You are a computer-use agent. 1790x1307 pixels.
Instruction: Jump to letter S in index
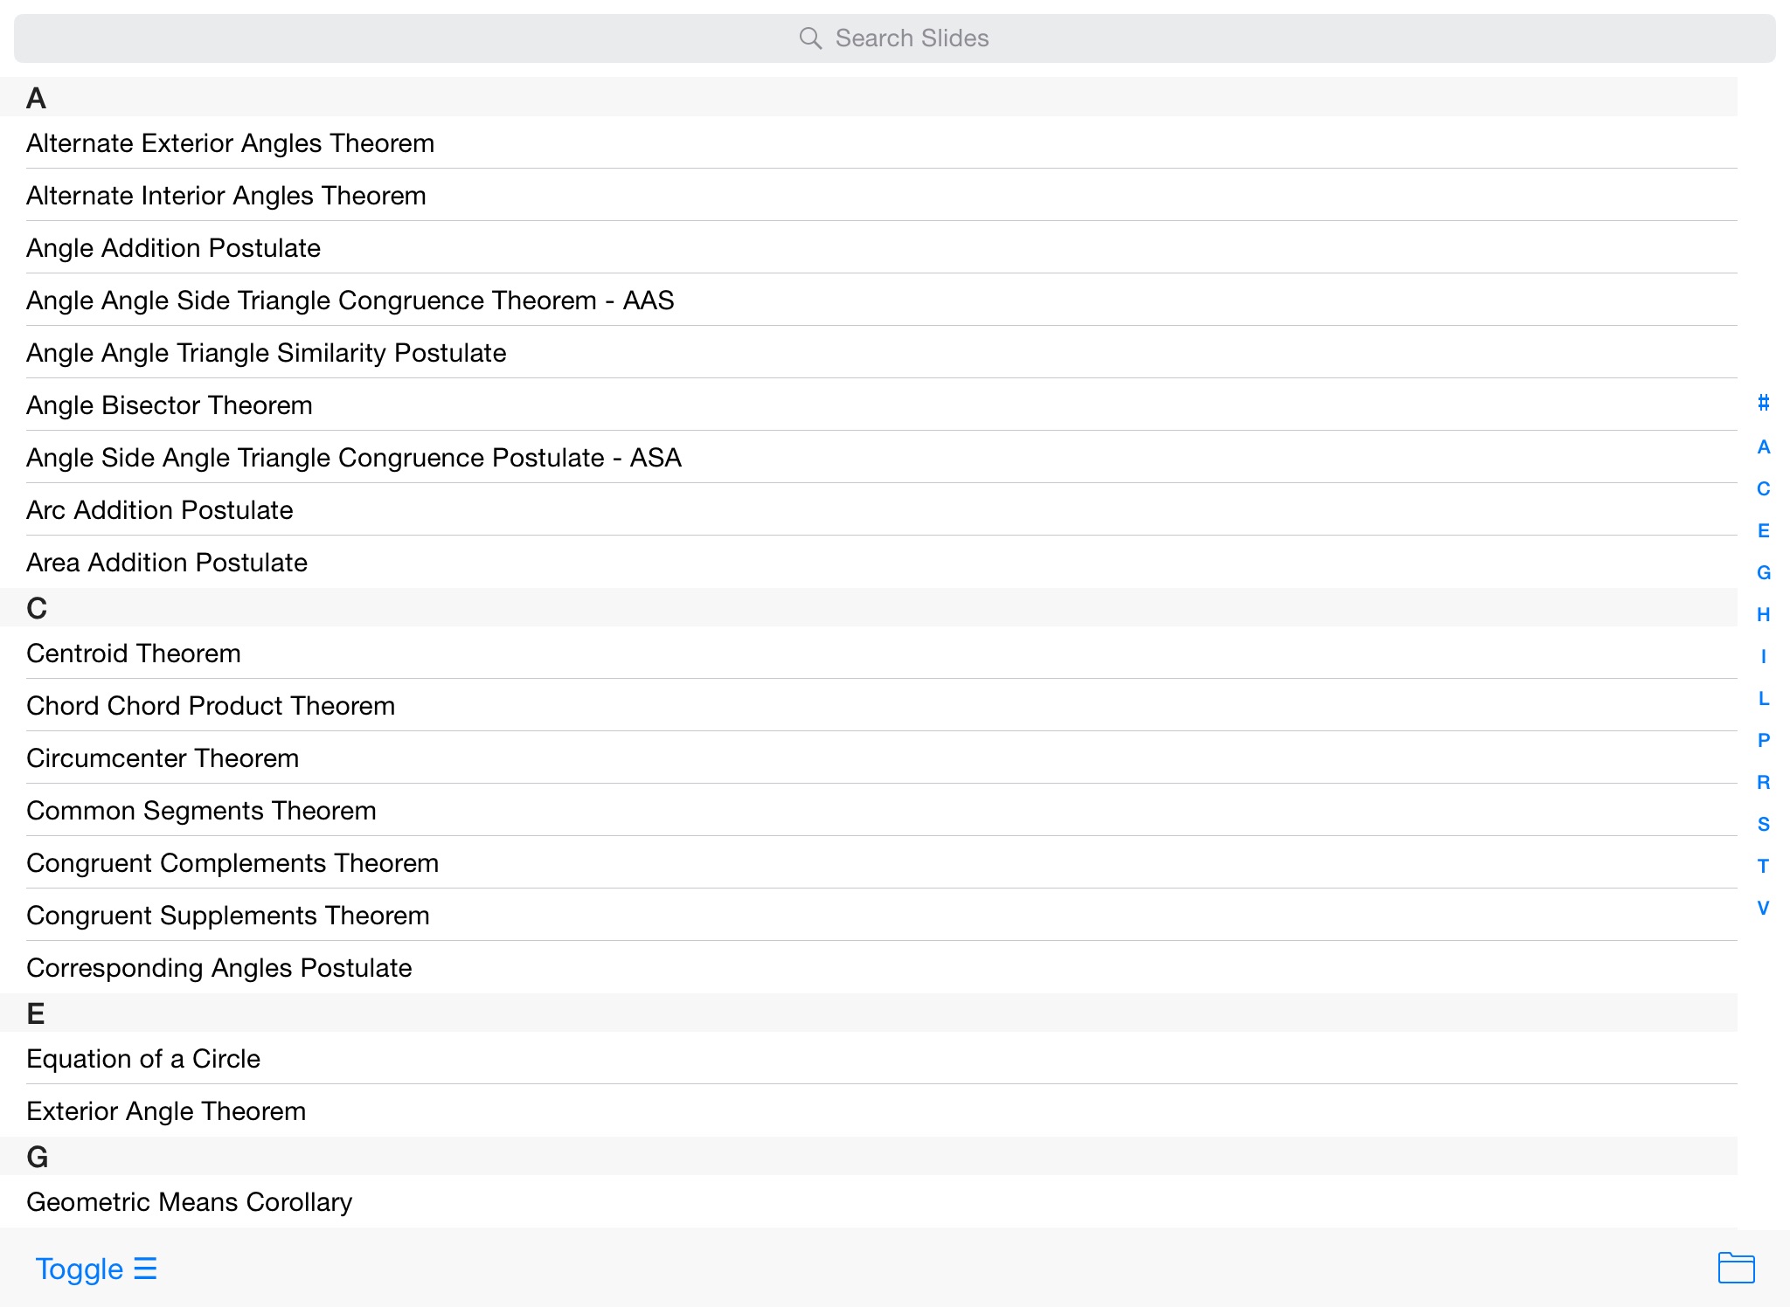(1763, 824)
